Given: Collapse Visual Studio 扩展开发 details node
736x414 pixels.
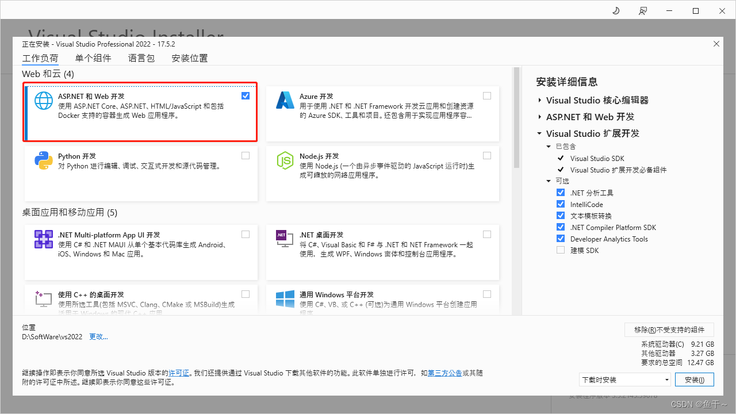Looking at the screenshot, I should (540, 133).
